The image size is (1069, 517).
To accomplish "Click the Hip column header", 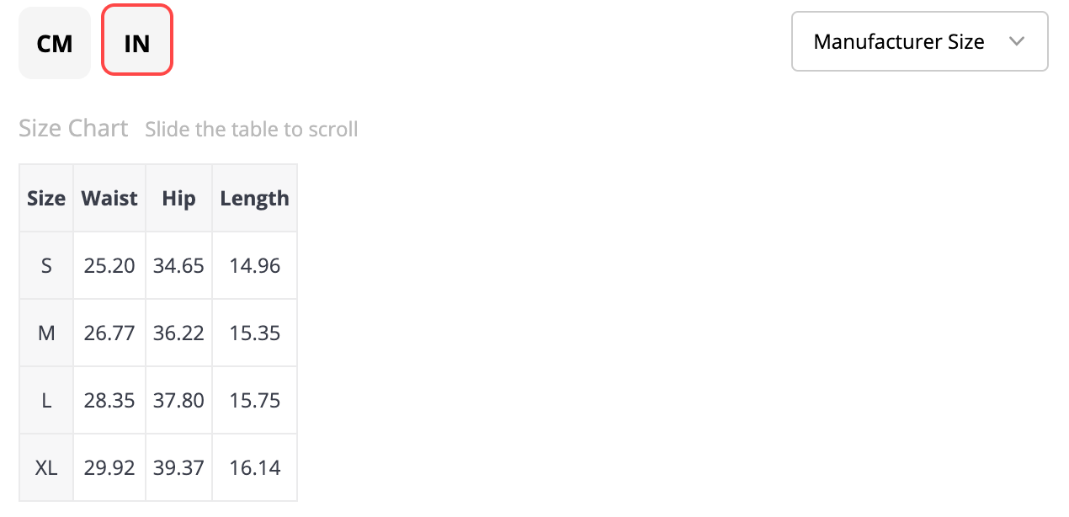I will [178, 198].
